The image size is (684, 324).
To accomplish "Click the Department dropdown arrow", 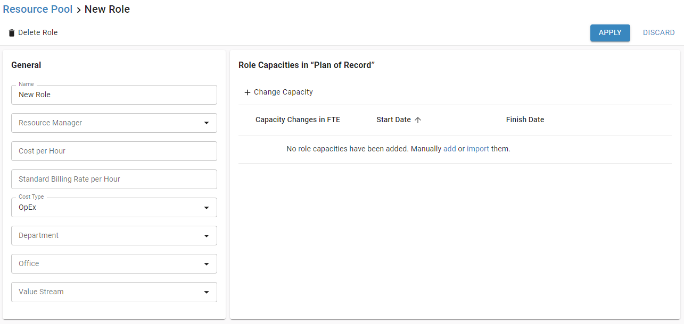I will click(x=207, y=235).
